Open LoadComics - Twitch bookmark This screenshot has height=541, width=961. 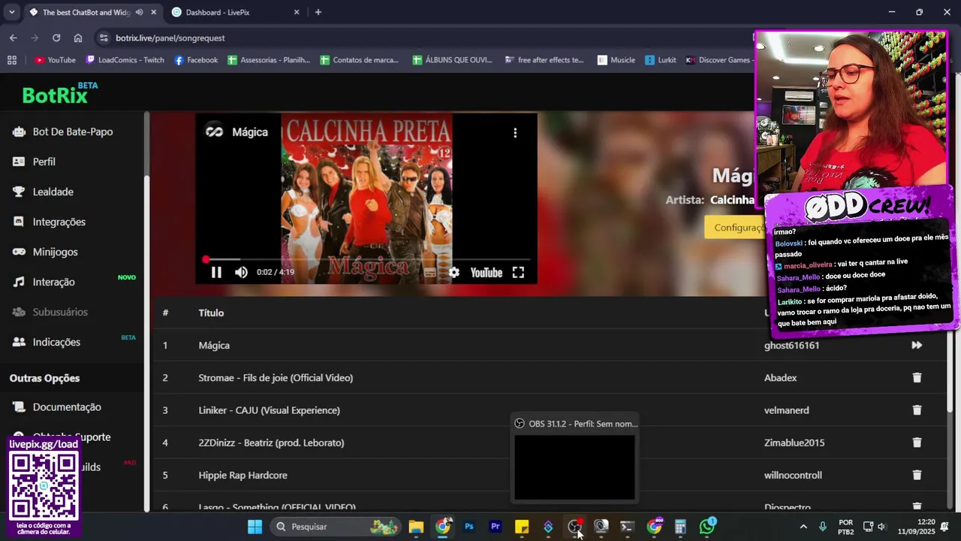(125, 60)
